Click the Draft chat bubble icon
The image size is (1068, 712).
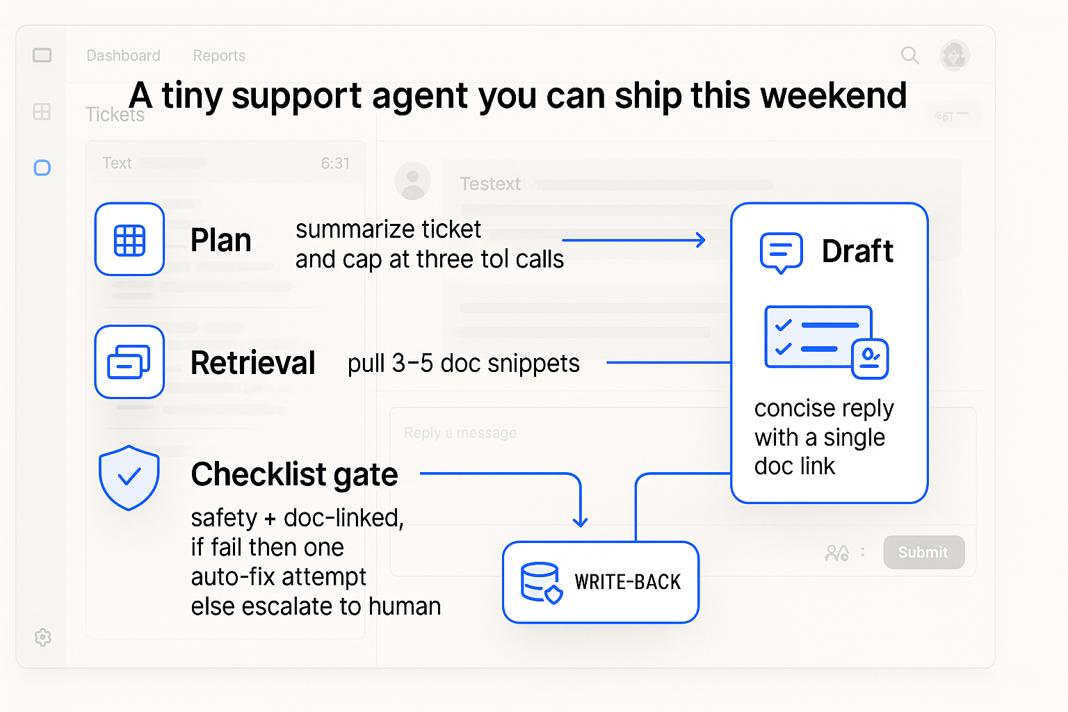[782, 252]
